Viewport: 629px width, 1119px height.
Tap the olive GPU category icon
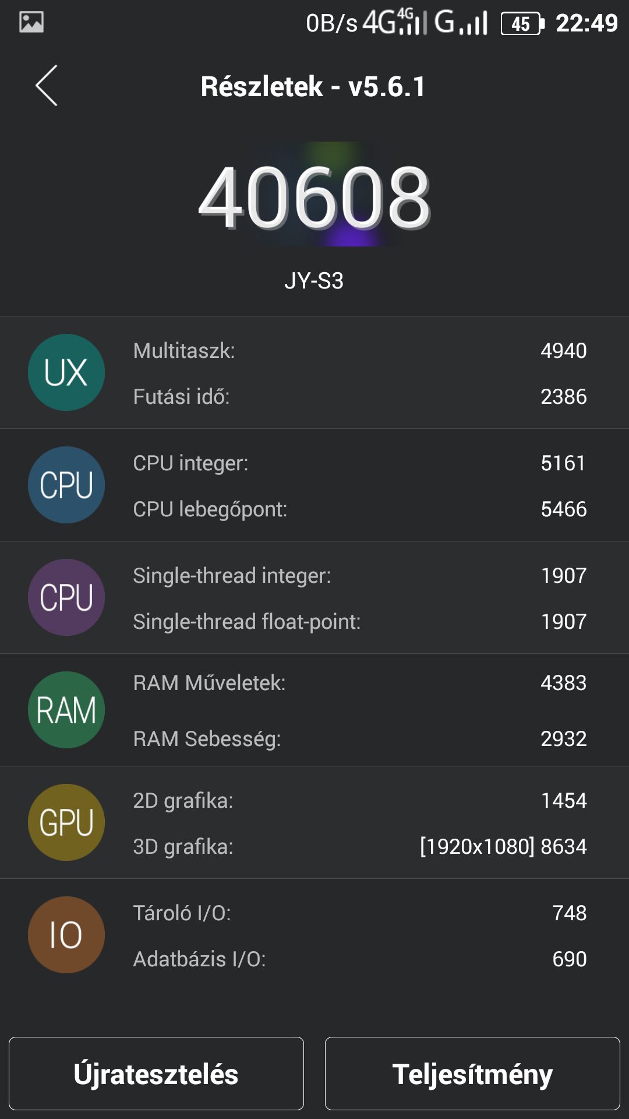tap(66, 822)
